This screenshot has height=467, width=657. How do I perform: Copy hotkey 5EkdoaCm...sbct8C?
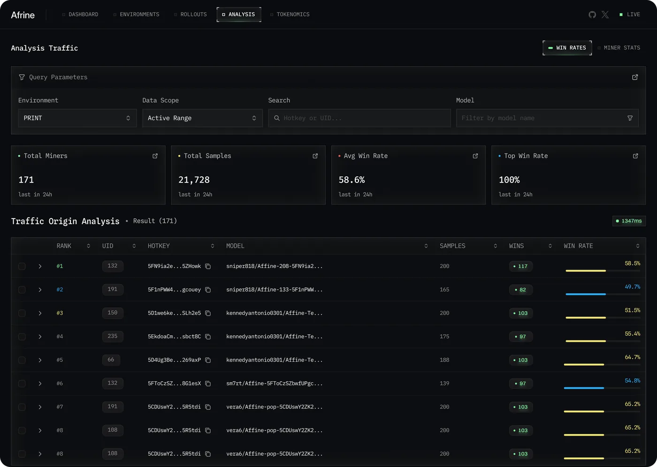[208, 337]
